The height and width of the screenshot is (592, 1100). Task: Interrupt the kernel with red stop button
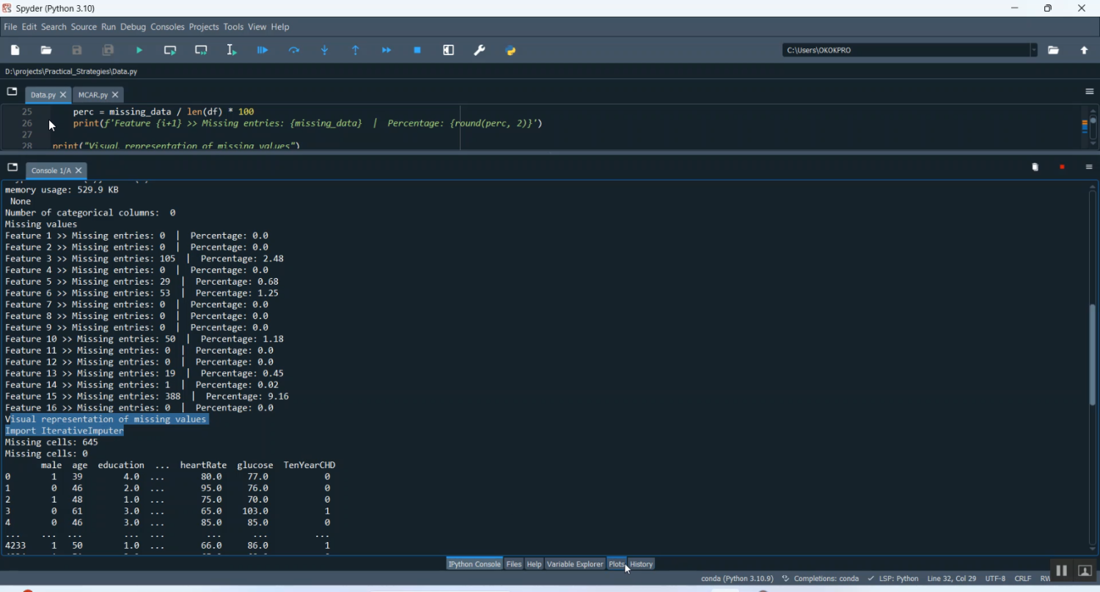(1062, 167)
